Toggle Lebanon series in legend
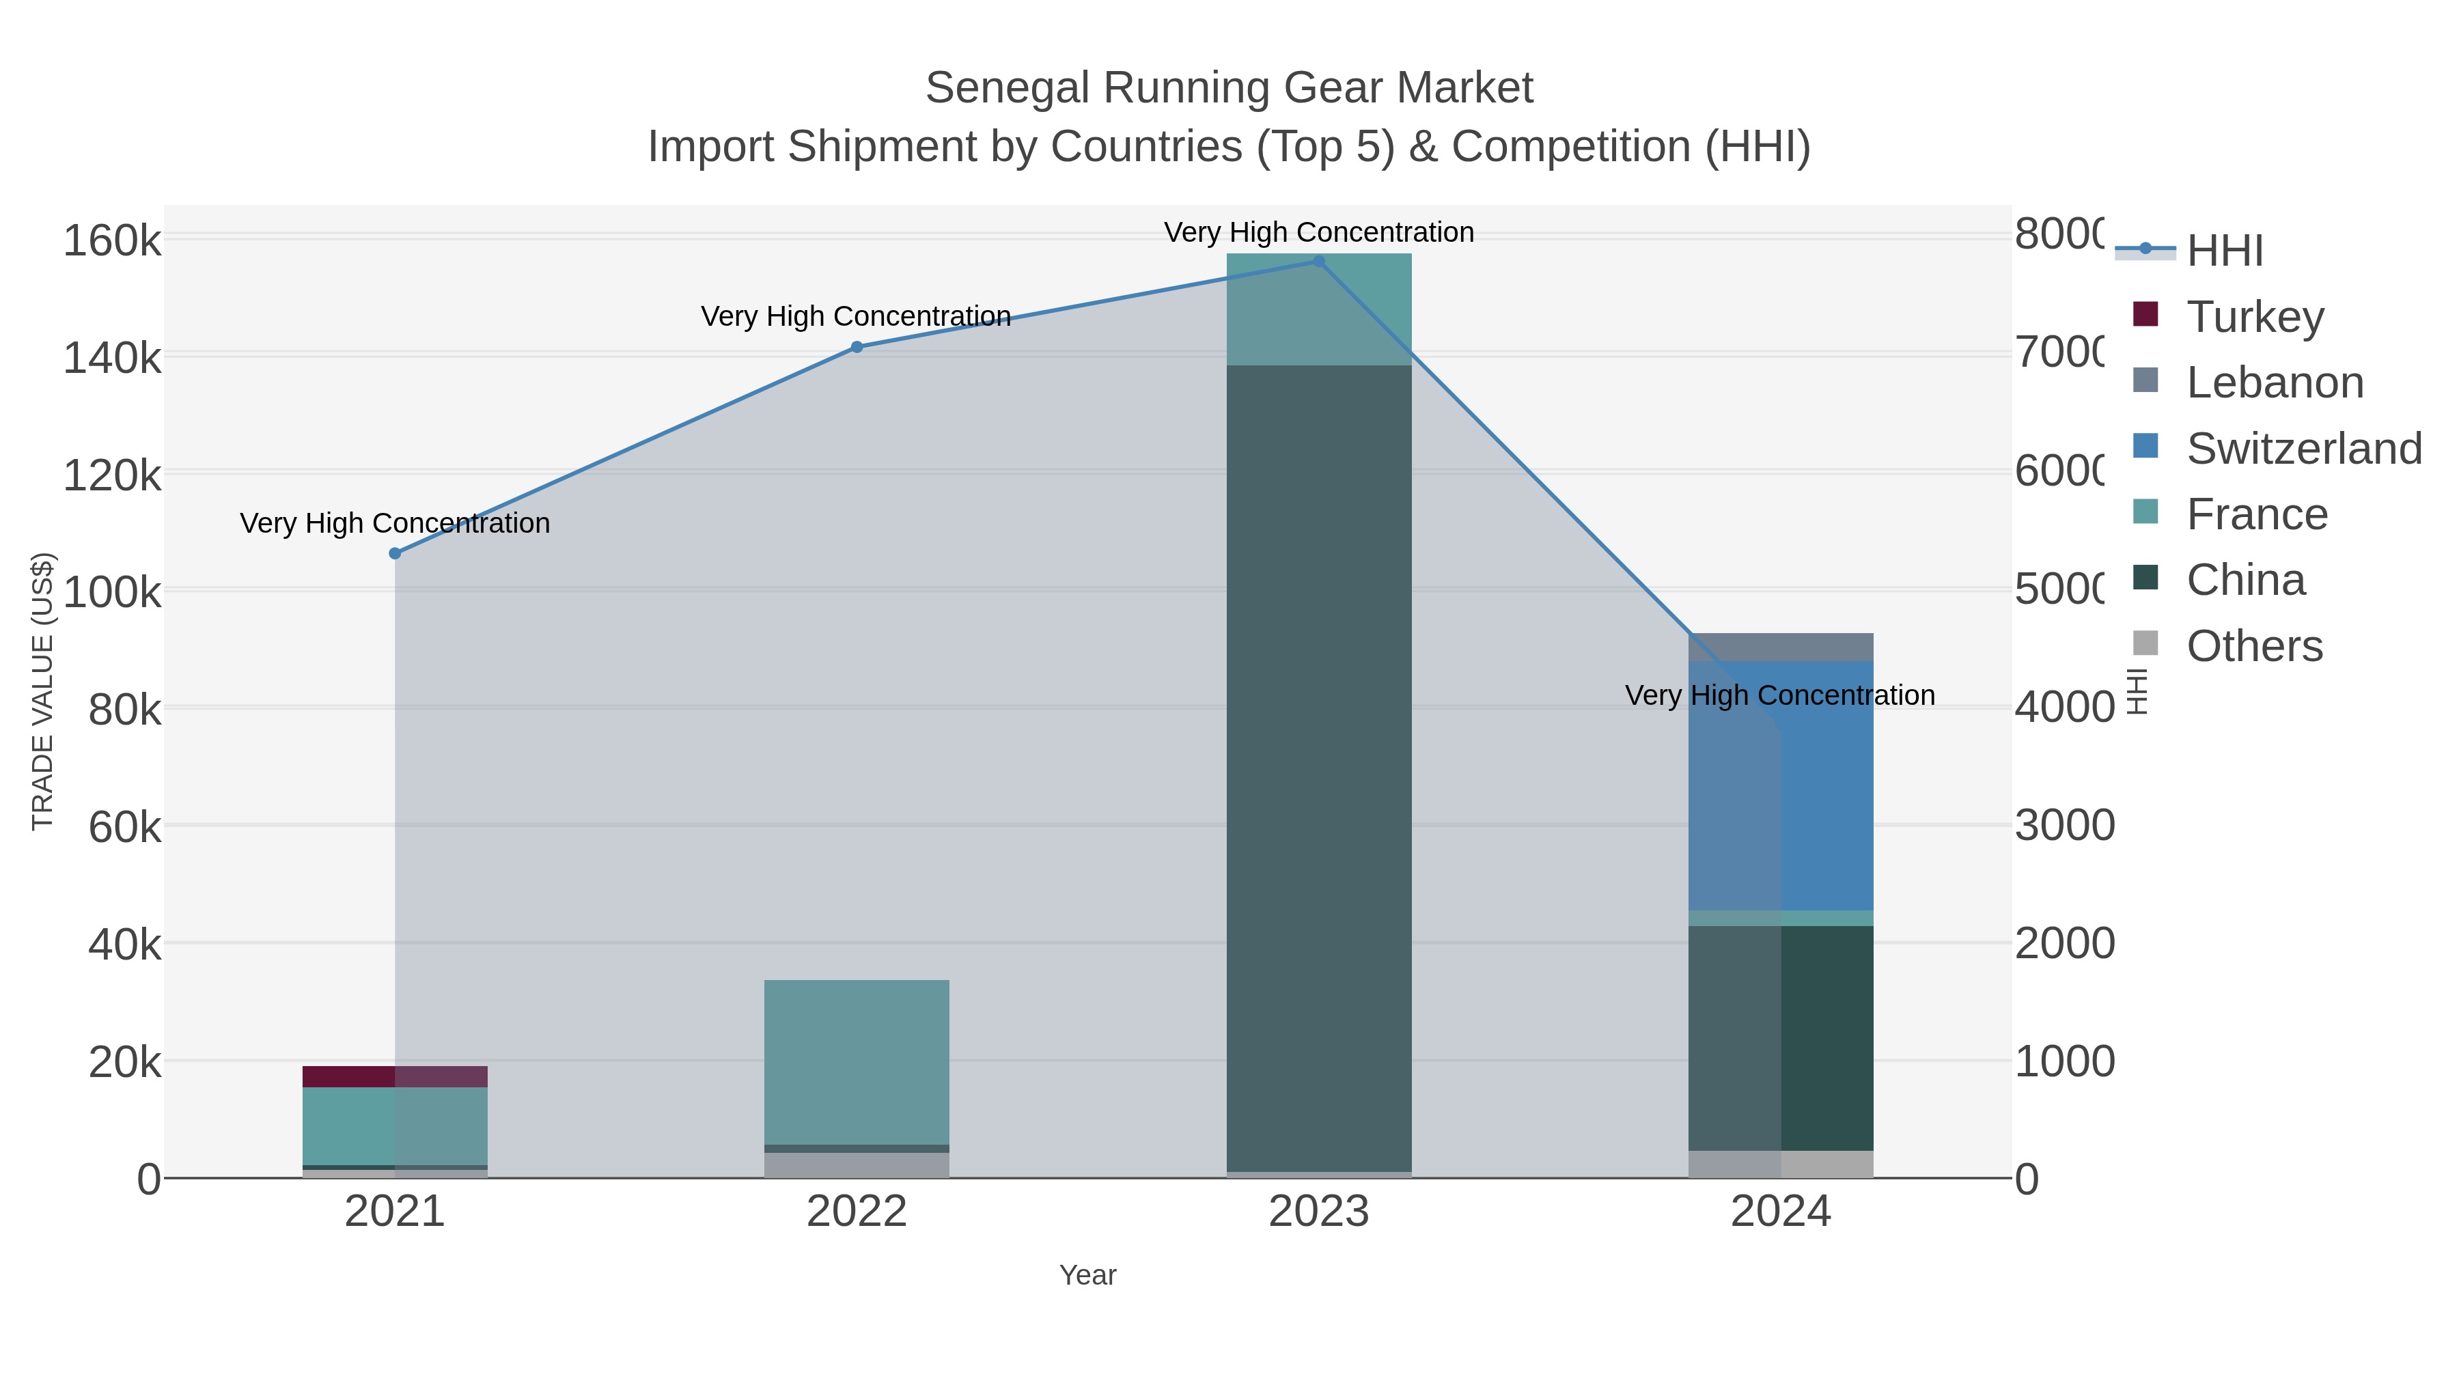Viewport: 2459px width, 1383px height. tap(2248, 382)
